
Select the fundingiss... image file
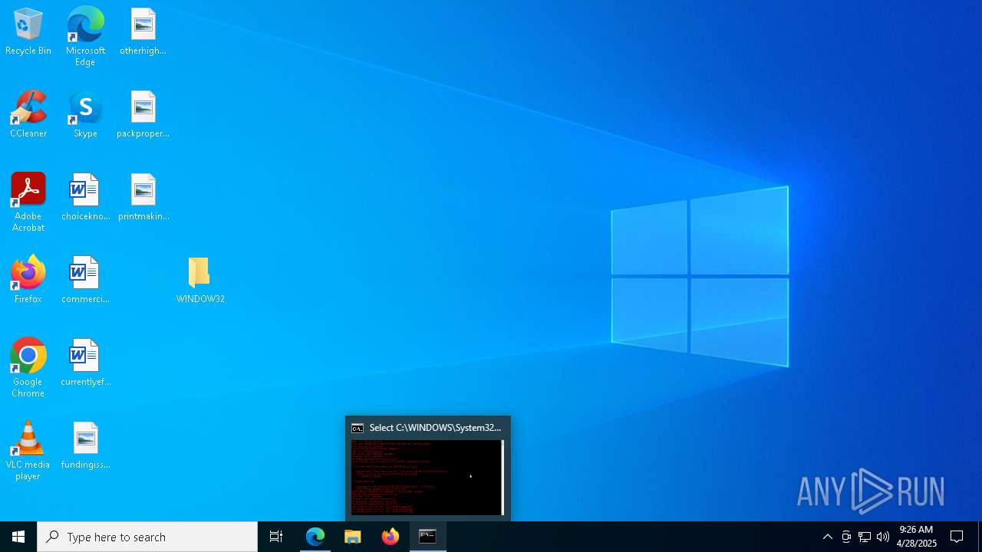coord(85,446)
